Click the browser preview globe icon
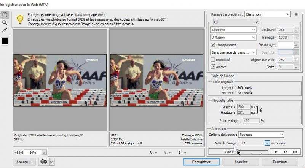 (x=44, y=162)
